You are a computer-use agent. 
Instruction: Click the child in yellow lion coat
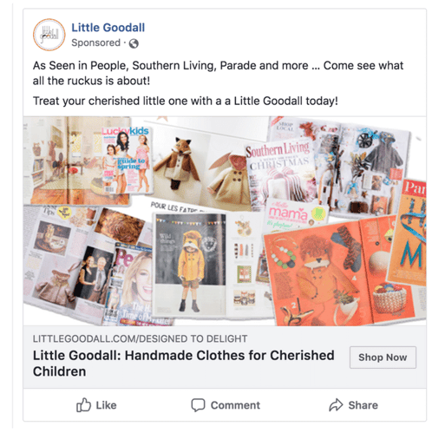(191, 266)
